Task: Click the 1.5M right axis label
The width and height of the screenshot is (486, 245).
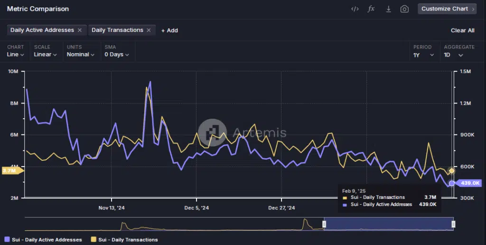Action: tap(465, 71)
